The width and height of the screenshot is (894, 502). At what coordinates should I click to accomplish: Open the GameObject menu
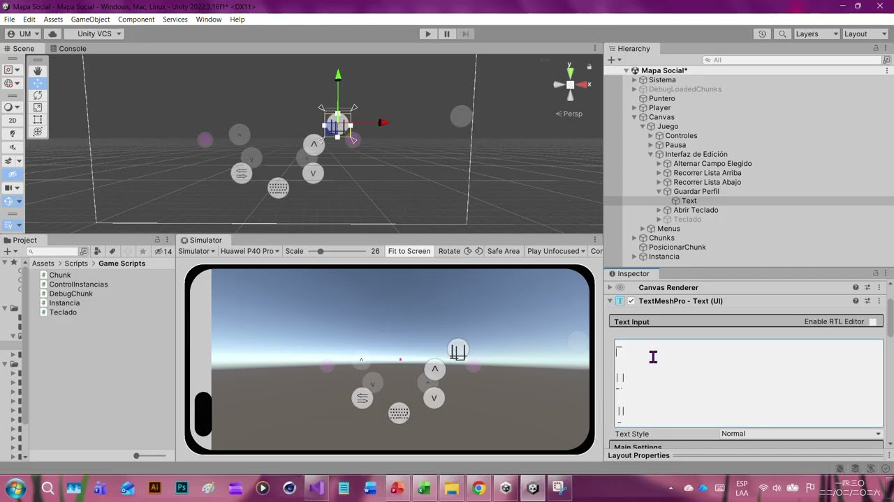click(x=90, y=20)
